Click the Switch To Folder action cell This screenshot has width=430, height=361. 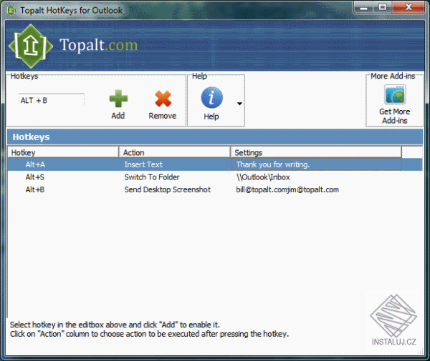[152, 177]
